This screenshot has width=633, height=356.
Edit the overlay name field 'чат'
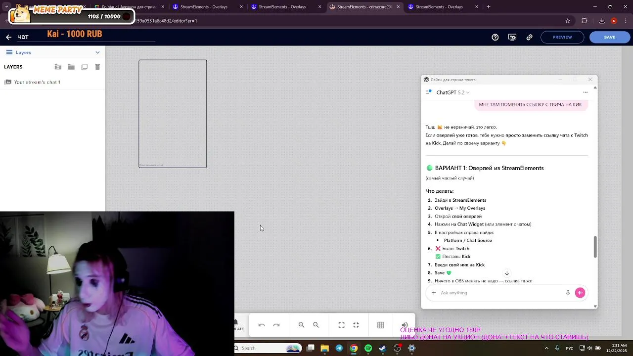coord(87,37)
